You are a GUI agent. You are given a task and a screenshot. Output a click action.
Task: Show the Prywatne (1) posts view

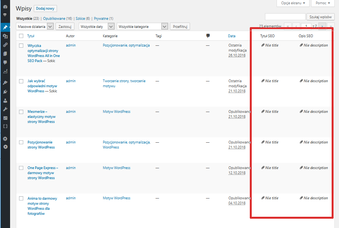click(103, 19)
